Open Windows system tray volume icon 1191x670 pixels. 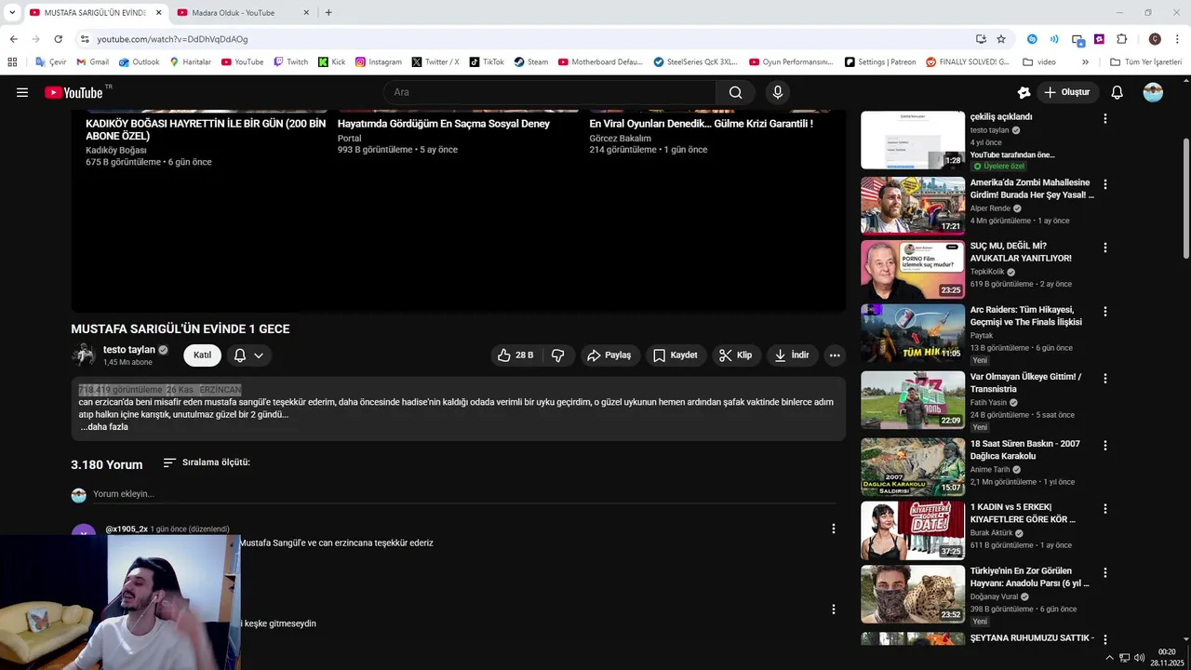tap(1140, 658)
